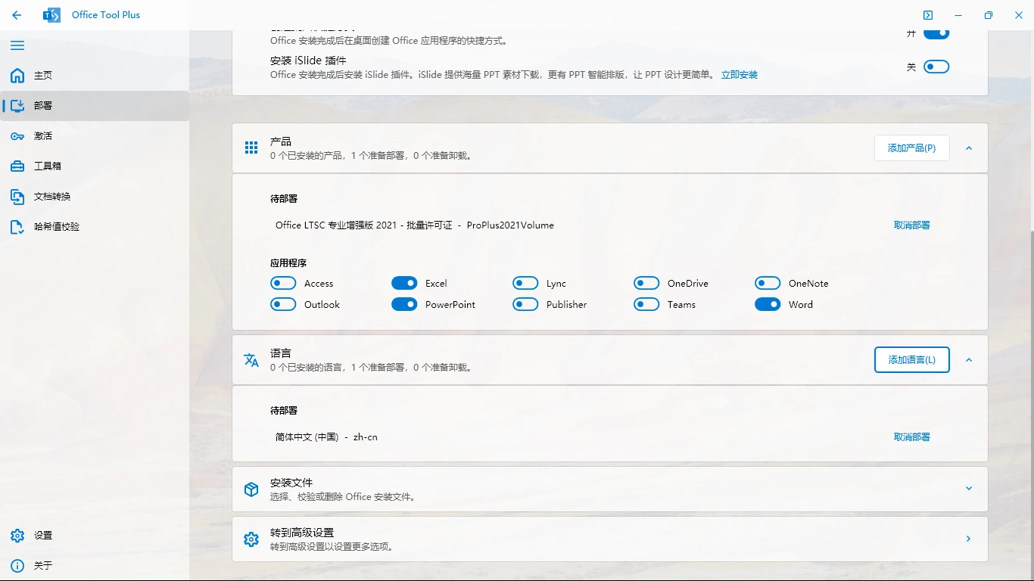
Task: Click the info icon beside 关于
Action: tap(17, 566)
